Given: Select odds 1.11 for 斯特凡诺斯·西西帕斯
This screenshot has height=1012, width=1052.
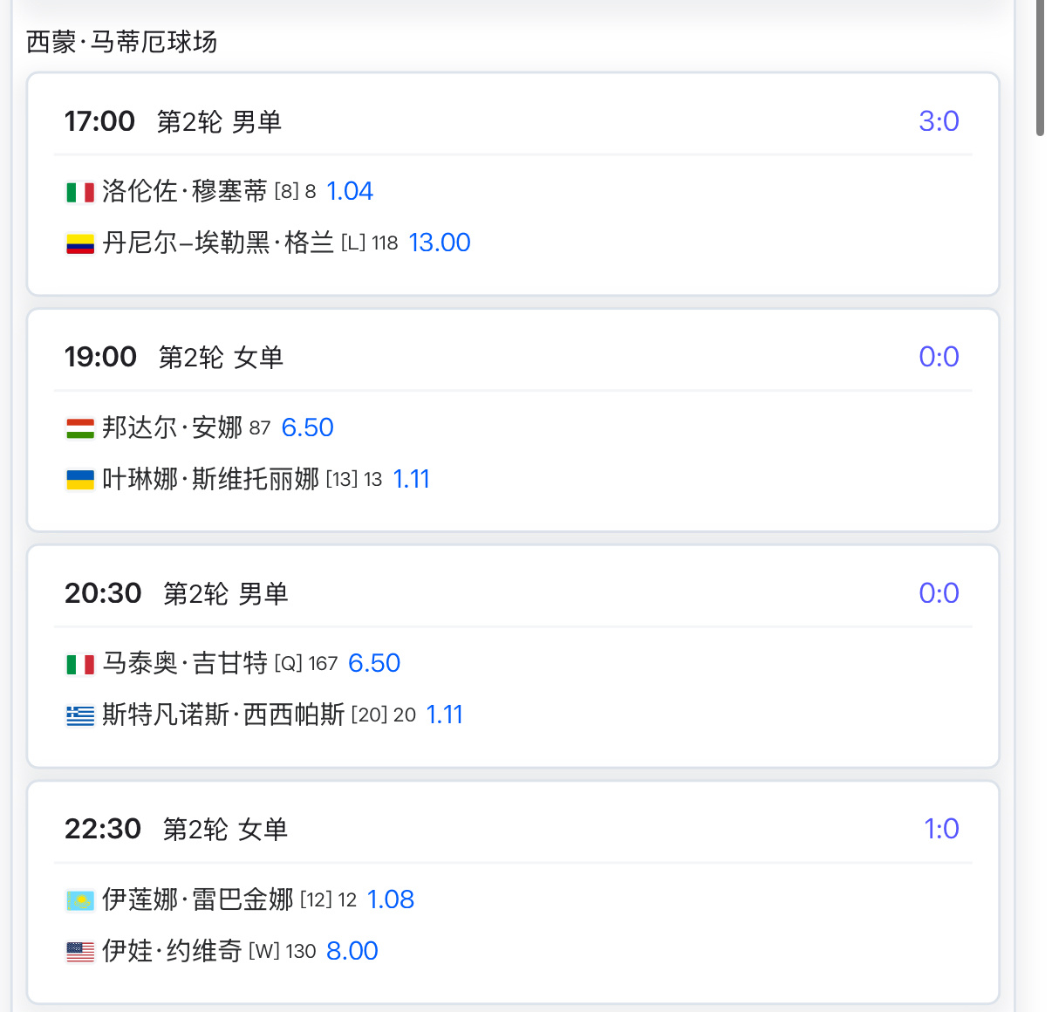Looking at the screenshot, I should coord(445,715).
